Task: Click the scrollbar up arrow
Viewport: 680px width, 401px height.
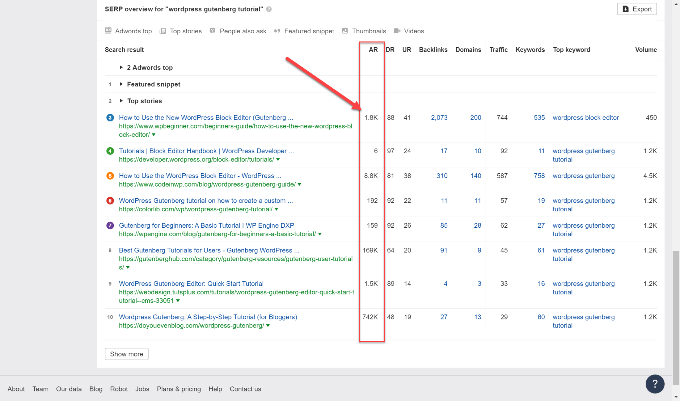Action: 676,4
